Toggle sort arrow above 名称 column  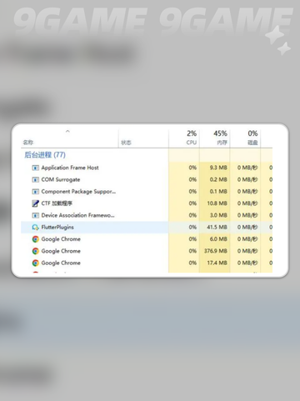pyautogui.click(x=67, y=131)
